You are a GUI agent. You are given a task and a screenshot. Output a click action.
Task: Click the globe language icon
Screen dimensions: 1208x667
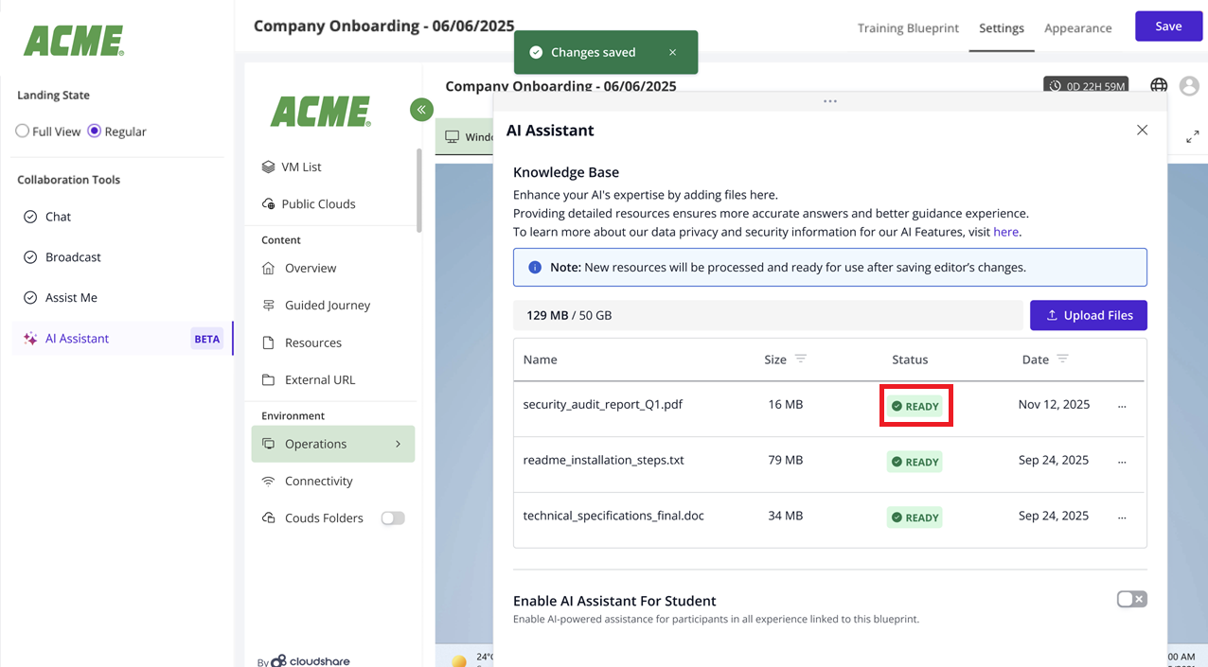pyautogui.click(x=1159, y=86)
